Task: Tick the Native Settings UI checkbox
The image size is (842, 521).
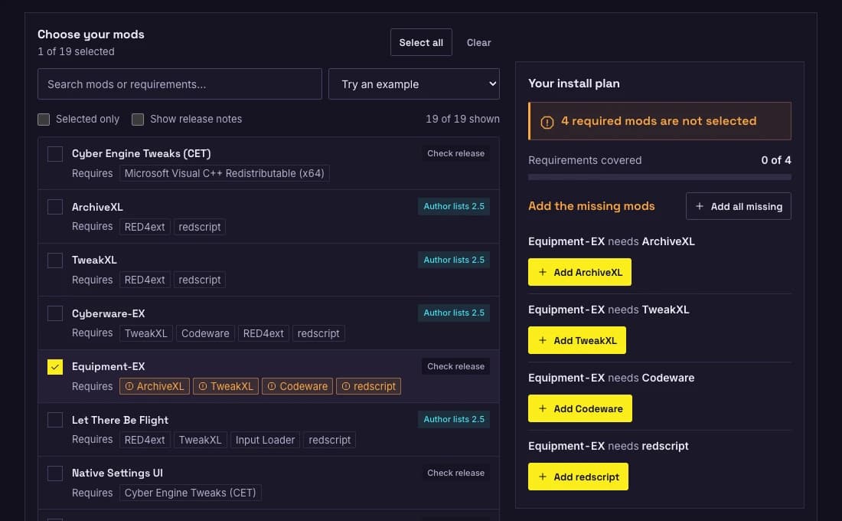Action: pos(55,473)
